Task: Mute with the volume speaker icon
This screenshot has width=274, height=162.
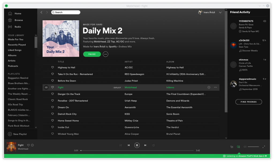Action: [245, 147]
